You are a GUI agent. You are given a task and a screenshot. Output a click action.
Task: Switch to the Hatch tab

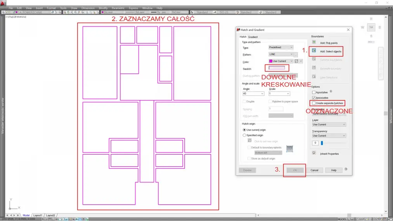click(x=243, y=36)
